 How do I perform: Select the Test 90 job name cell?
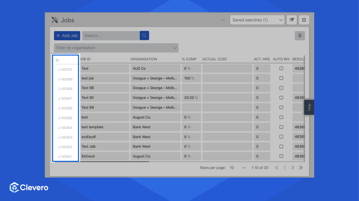104,98
